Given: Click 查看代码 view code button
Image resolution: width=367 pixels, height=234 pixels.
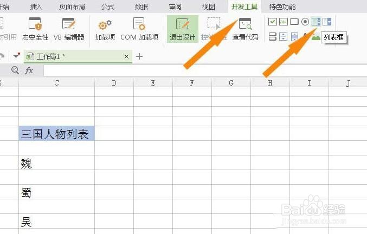Looking at the screenshot, I should tap(245, 29).
